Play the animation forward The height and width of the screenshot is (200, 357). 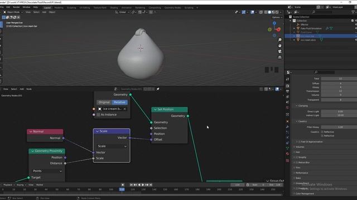pos(143,185)
